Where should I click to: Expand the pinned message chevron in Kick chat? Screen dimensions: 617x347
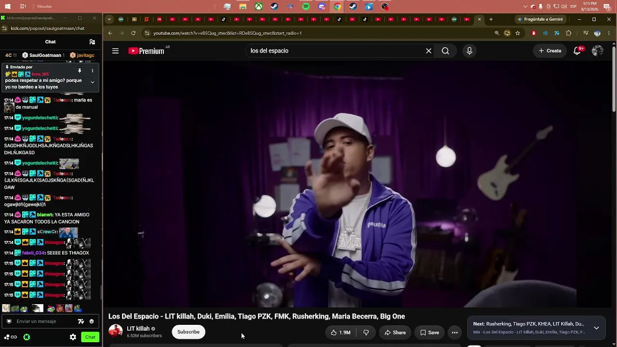tap(93, 82)
